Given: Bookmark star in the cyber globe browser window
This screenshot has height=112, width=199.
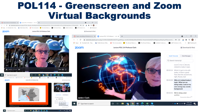Looking at the screenshot, I should pyautogui.click(x=179, y=40).
